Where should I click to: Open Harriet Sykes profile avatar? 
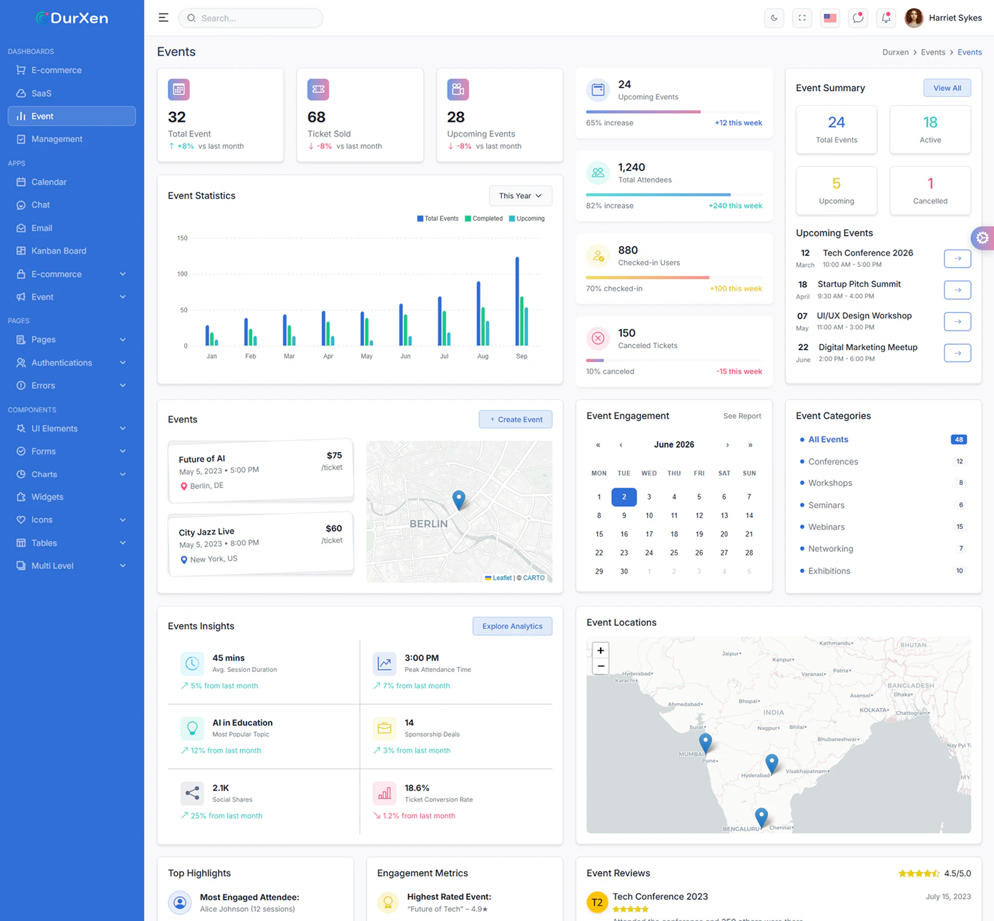(914, 18)
